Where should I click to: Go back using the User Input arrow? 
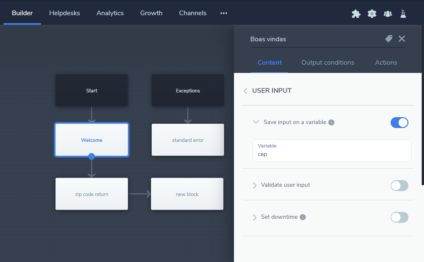(x=245, y=91)
